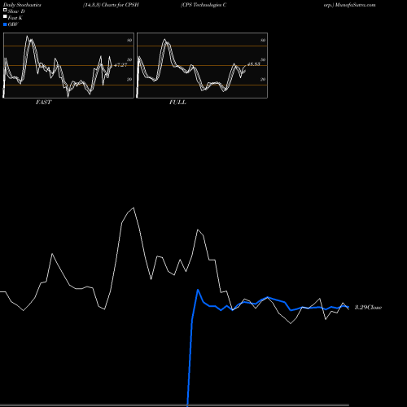Screen dimensions: 407x407
Task: Click the 47.27 value in FAST chart
Action: 120,65
